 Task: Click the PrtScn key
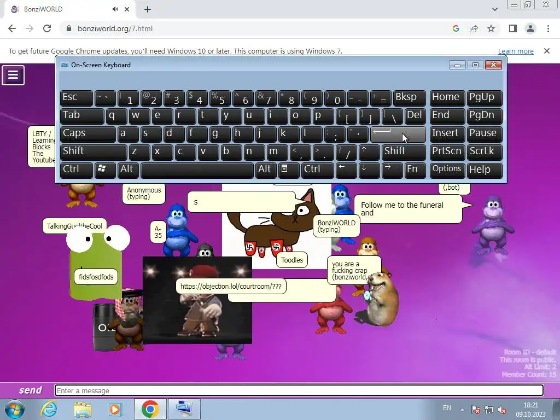point(447,152)
